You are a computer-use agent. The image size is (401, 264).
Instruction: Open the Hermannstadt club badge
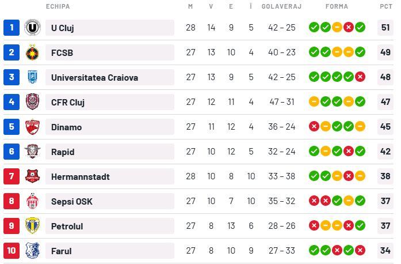(33, 176)
